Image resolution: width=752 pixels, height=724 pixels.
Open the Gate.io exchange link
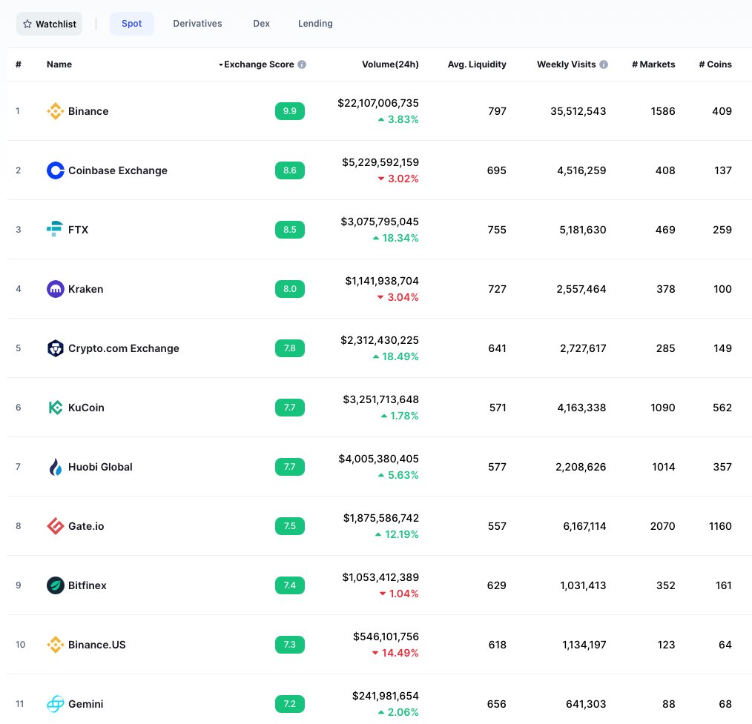(x=86, y=526)
